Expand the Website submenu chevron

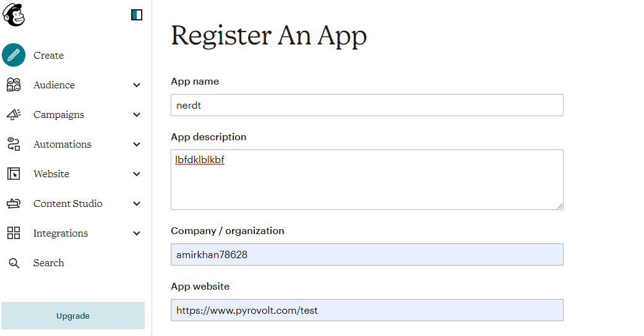(137, 174)
